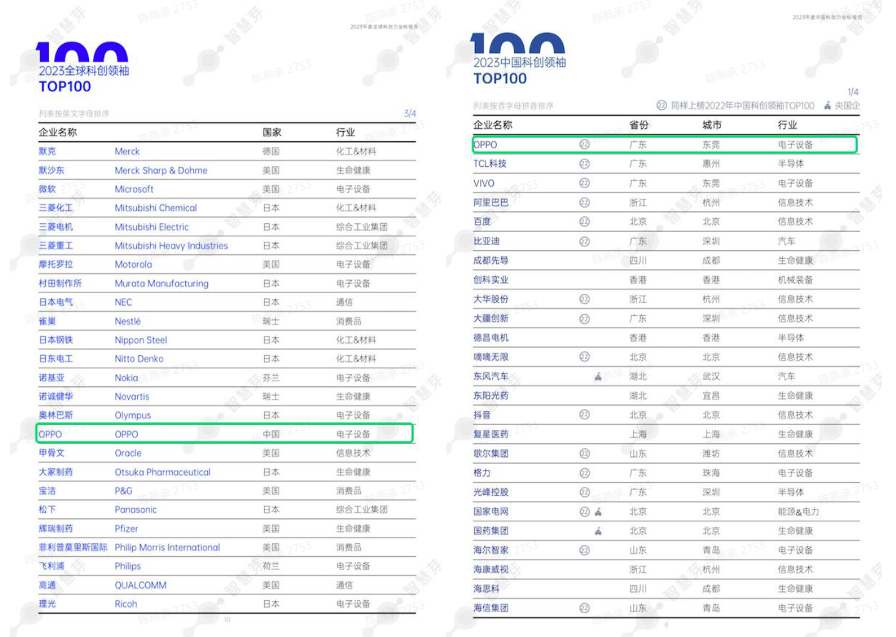Click the 成都先导 company name
This screenshot has width=896, height=637.
(491, 261)
